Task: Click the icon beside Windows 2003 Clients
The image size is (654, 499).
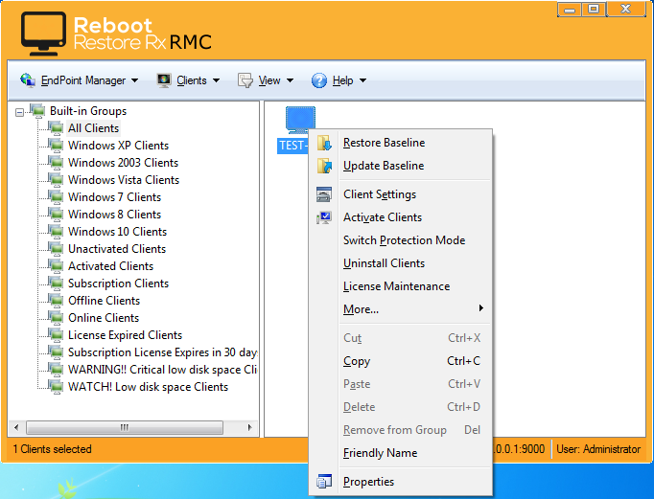Action: [56, 163]
